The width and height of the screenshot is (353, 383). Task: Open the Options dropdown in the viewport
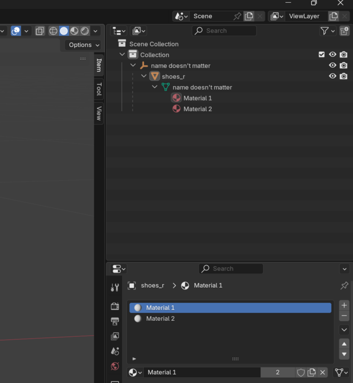click(x=83, y=45)
